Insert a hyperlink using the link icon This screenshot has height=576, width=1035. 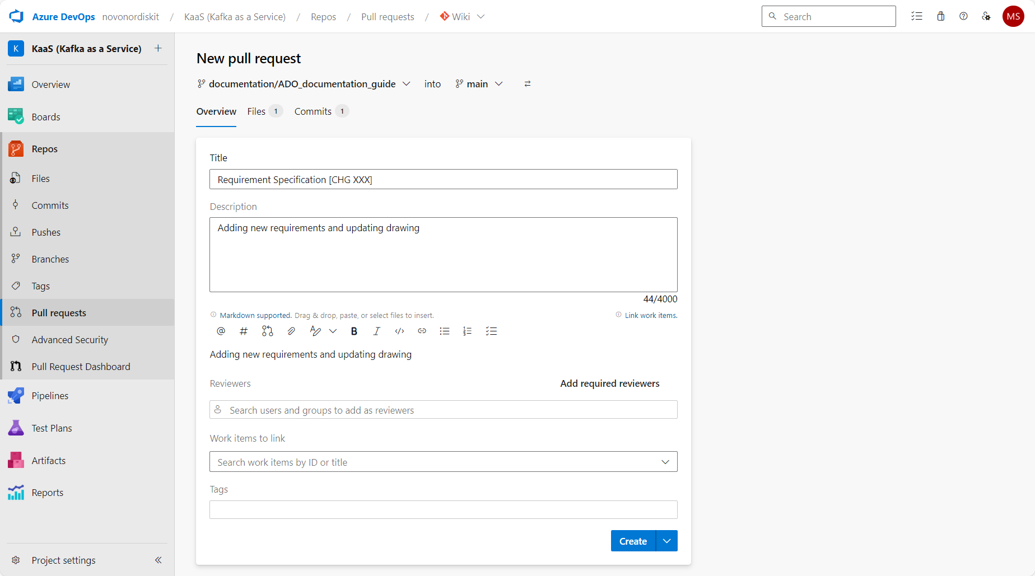click(422, 331)
